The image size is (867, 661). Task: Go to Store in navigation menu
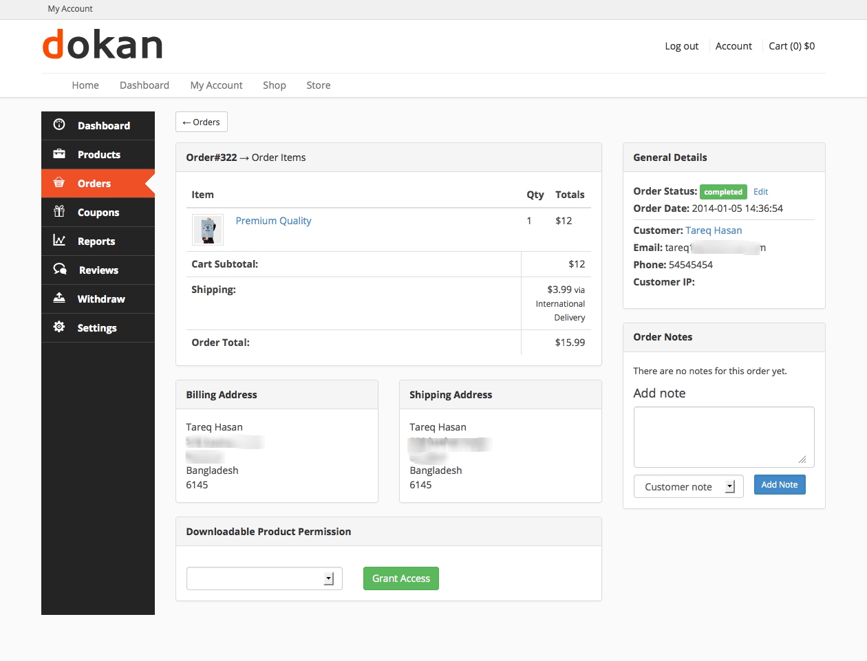(x=318, y=85)
